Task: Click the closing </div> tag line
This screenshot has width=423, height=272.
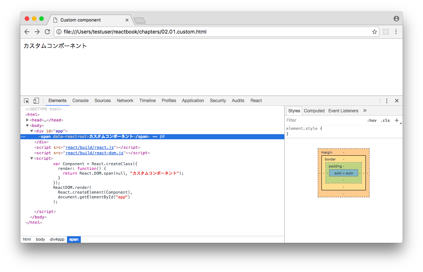Action: (x=41, y=142)
